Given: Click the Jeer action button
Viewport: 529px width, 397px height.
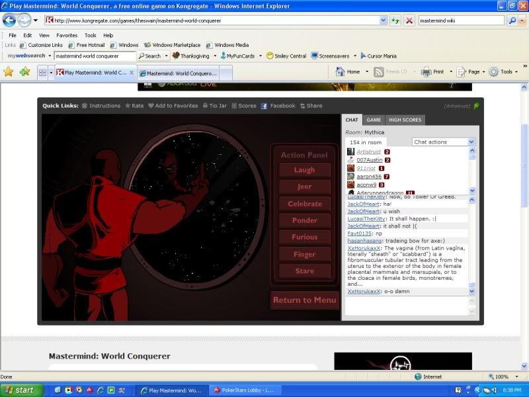Looking at the screenshot, I should point(304,187).
